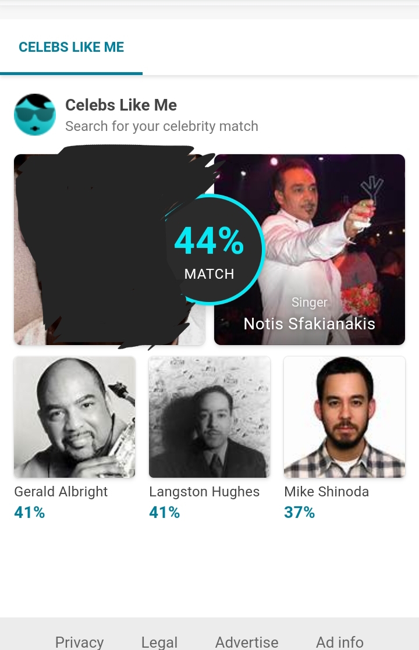Open the Legal footer link
The width and height of the screenshot is (419, 650).
coord(159,642)
